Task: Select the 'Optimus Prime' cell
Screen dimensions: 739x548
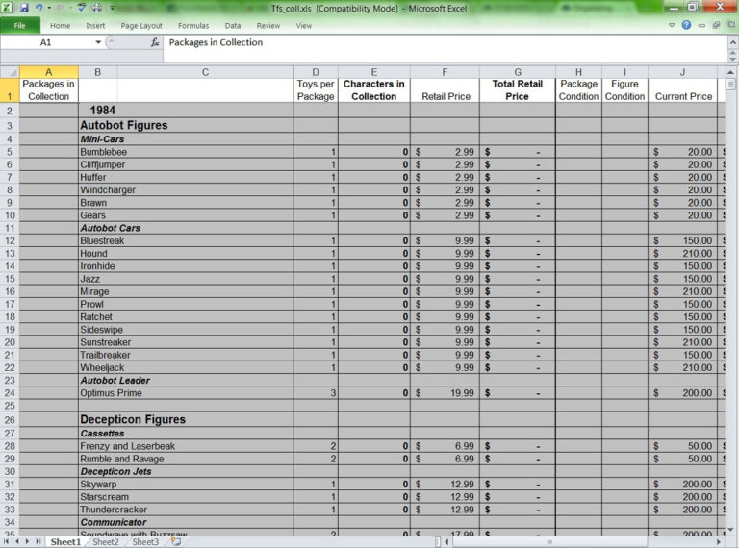Action: tap(186, 393)
